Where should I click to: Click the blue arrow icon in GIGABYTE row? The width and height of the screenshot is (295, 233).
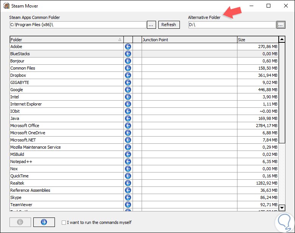point(128,82)
